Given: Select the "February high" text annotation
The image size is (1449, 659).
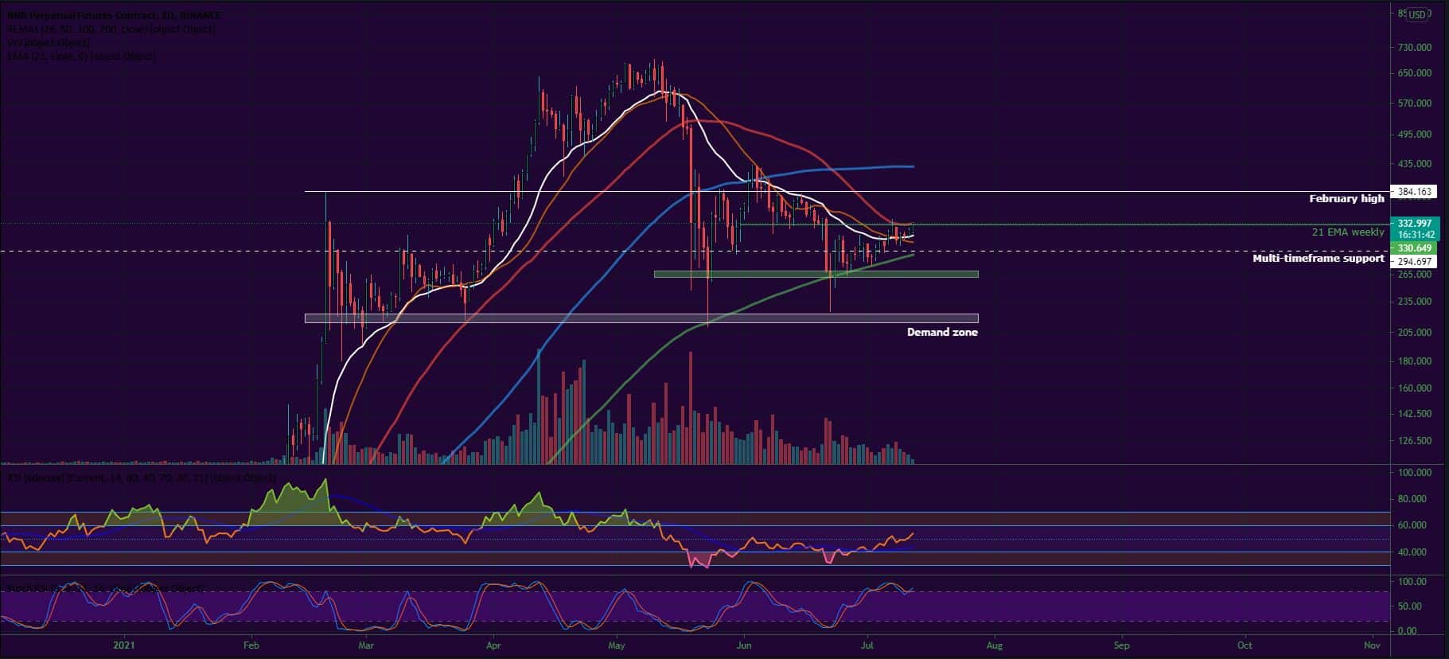Looking at the screenshot, I should click(1348, 199).
